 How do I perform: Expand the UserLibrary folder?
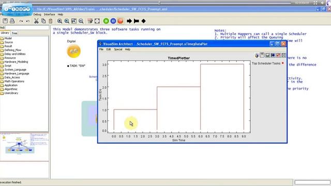11,93
